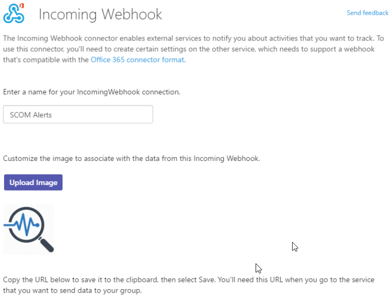The width and height of the screenshot is (392, 305).
Task: Open the Office 365 connector format link
Action: pyautogui.click(x=137, y=60)
